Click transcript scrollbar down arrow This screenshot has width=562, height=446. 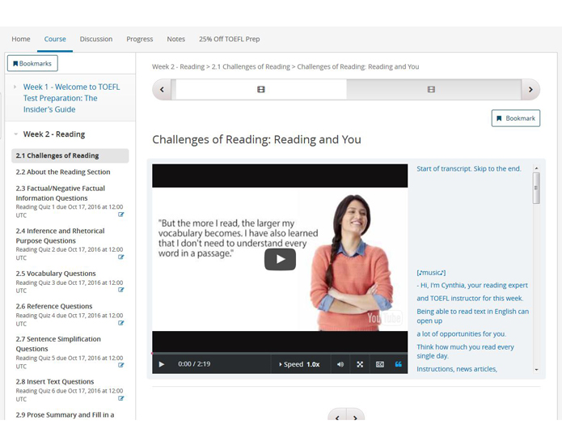coord(536,369)
